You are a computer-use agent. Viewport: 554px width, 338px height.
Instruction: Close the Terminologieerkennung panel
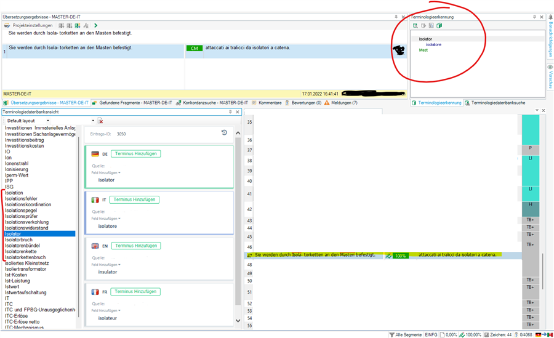542,17
